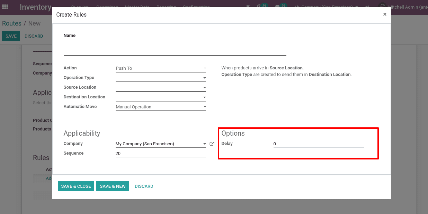Click DISCARD in the dialog footer
428x214 pixels.
144,186
